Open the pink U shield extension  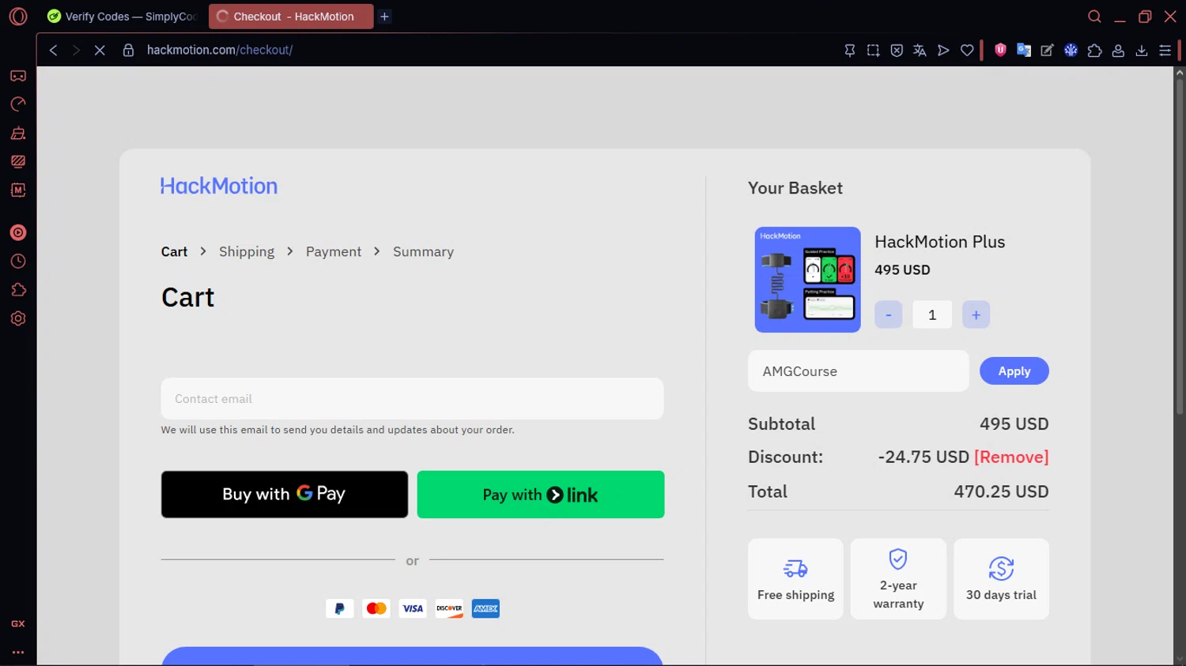pos(1000,50)
